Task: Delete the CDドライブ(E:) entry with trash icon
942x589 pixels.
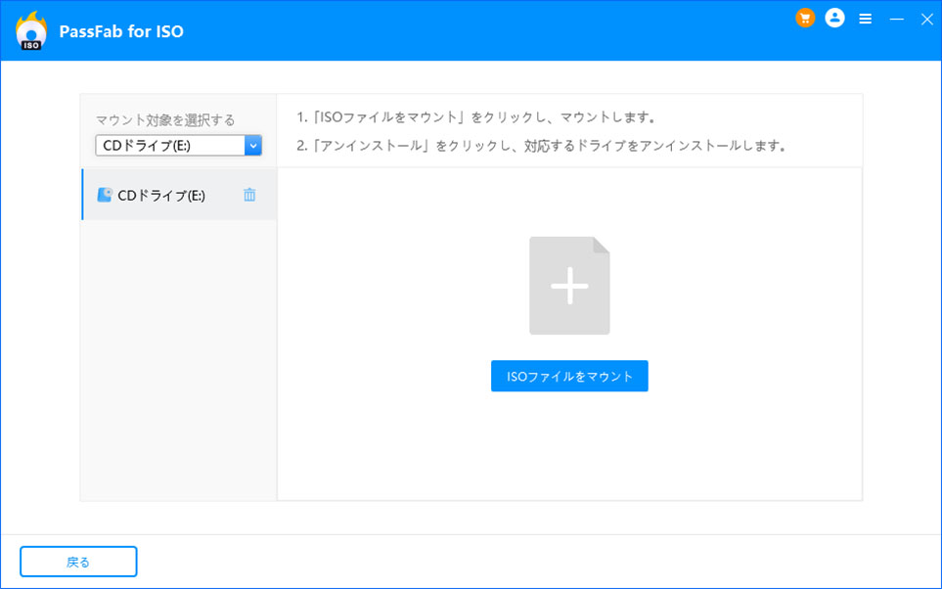Action: coord(249,195)
